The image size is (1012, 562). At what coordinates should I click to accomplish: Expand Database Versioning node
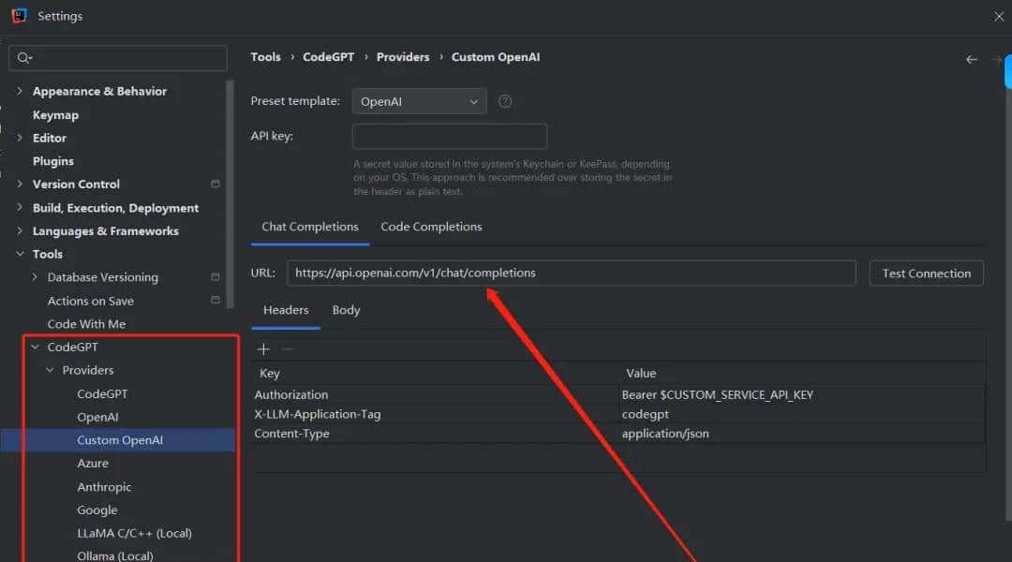click(x=35, y=277)
